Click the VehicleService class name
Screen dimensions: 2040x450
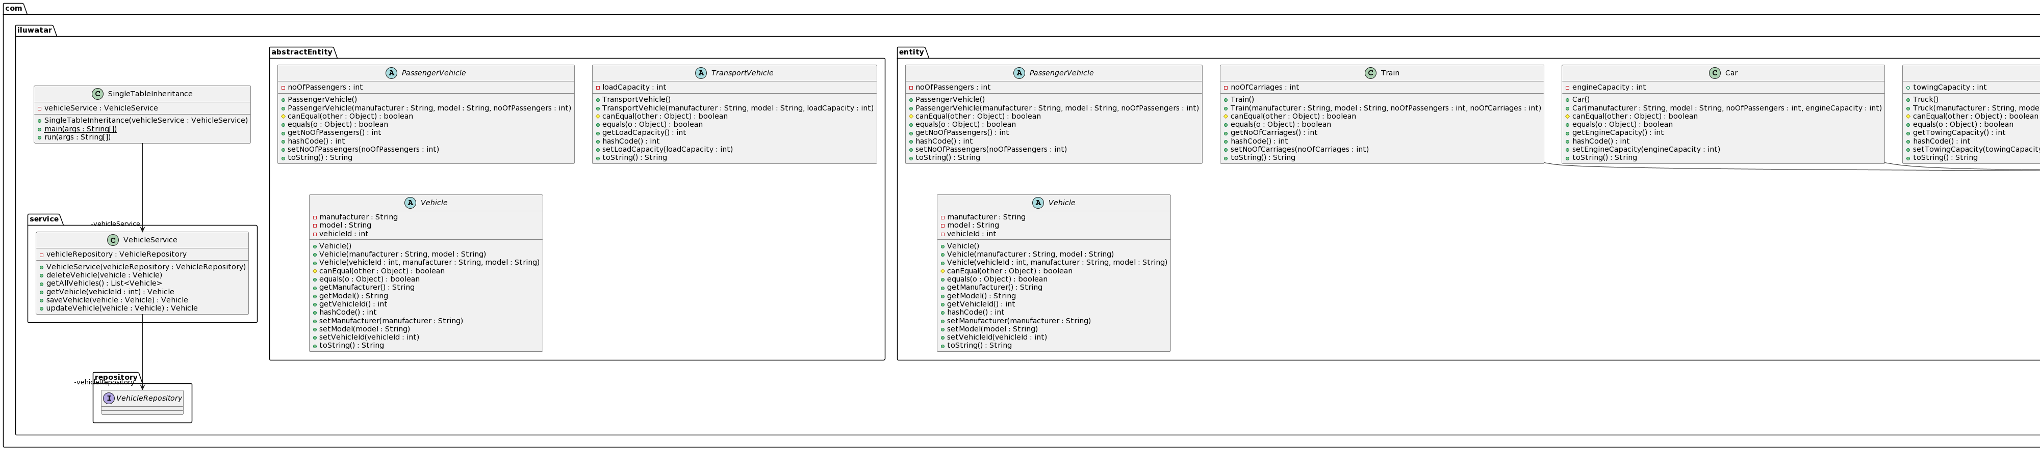tap(150, 240)
